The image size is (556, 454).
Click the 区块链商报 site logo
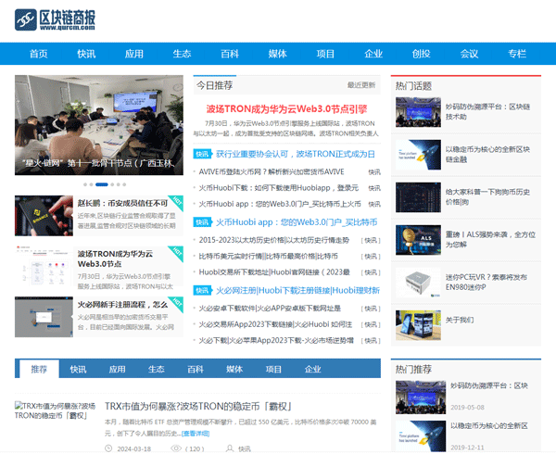pyautogui.click(x=55, y=19)
